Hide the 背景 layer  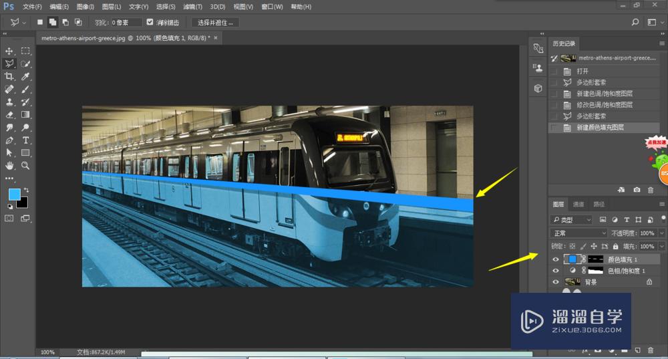pos(556,282)
